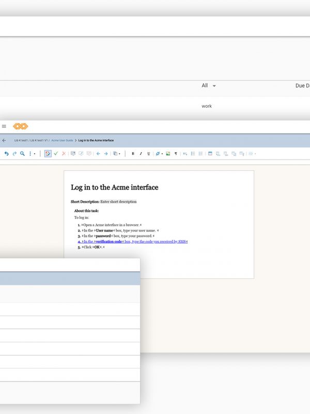Insert an image from toolbar
The image size is (310, 414).
point(168,153)
